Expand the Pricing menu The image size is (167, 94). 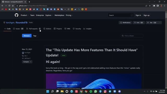point(69,15)
